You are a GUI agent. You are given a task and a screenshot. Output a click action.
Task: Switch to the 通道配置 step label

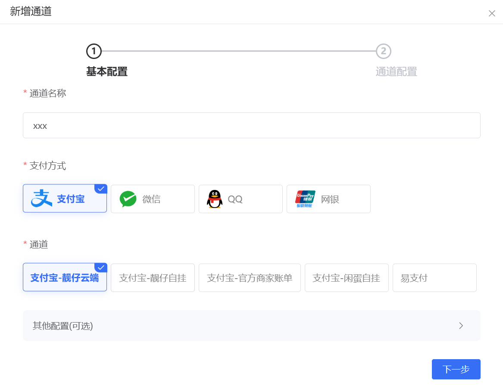[x=396, y=71]
